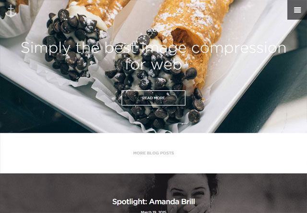Click the MORE BLOG POSTS heading
307x213 pixels.
pos(153,153)
